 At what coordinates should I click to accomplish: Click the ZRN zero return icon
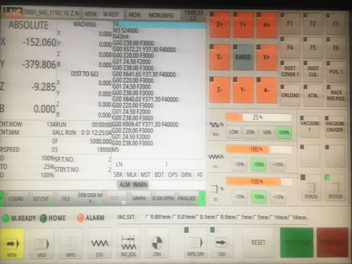coord(157,244)
